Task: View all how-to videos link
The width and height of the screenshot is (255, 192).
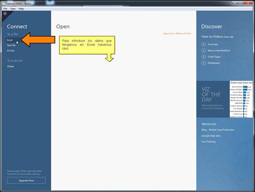Action: tap(228, 37)
